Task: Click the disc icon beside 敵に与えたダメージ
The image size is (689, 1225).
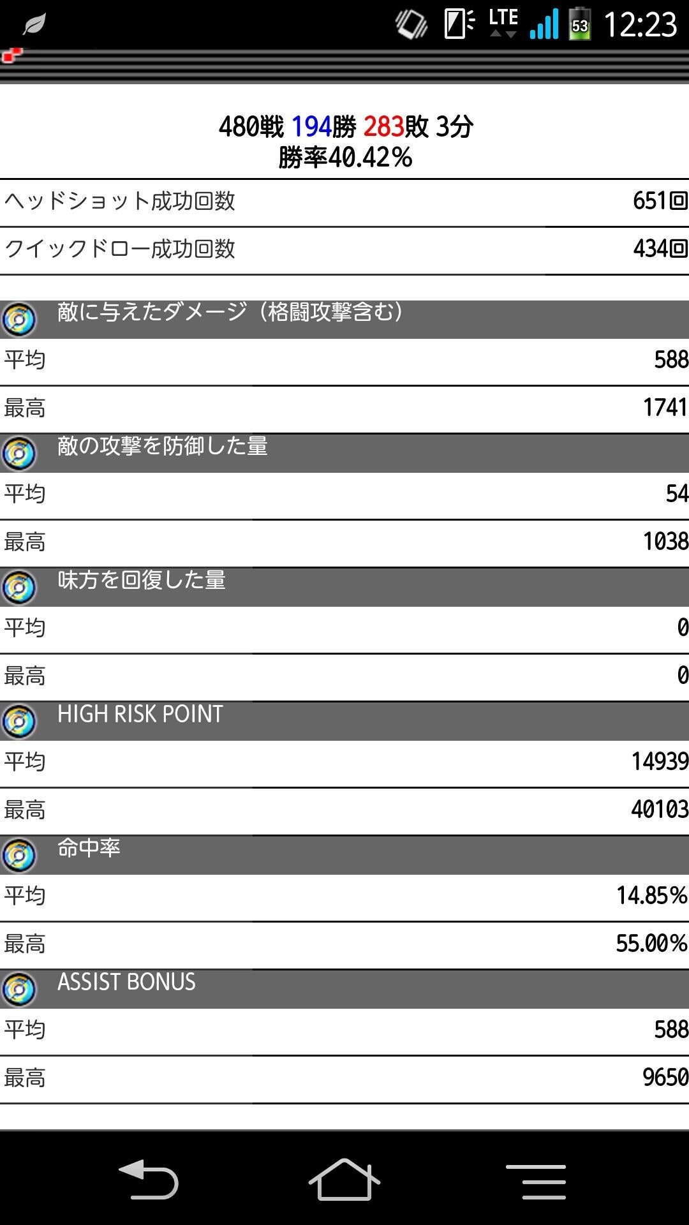Action: (x=19, y=320)
